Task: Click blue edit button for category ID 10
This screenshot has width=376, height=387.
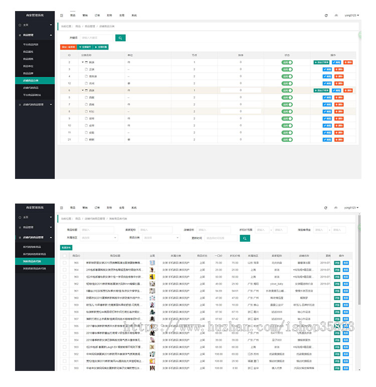Action: [x=327, y=126]
